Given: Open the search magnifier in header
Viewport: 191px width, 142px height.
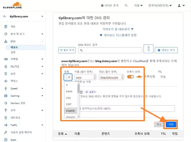Looking at the screenshot, I should (126, 5).
